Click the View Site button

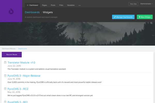[133, 4]
